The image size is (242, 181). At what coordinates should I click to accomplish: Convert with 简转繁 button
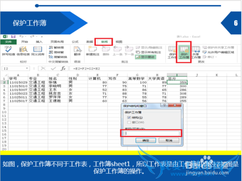57,52
